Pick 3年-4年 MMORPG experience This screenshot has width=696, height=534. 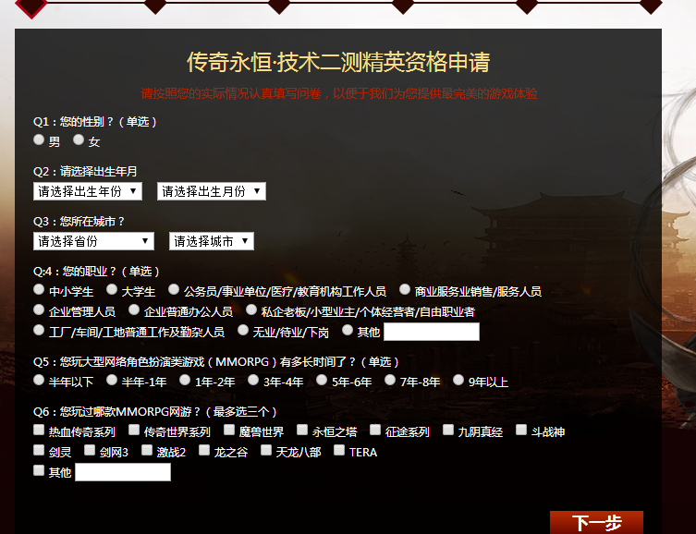coord(253,380)
